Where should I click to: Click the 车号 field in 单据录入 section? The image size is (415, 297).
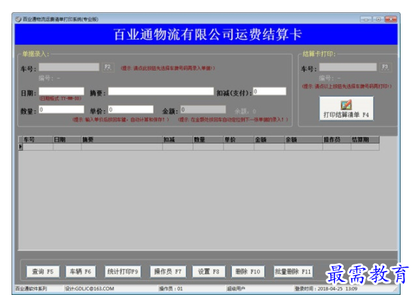(x=69, y=67)
